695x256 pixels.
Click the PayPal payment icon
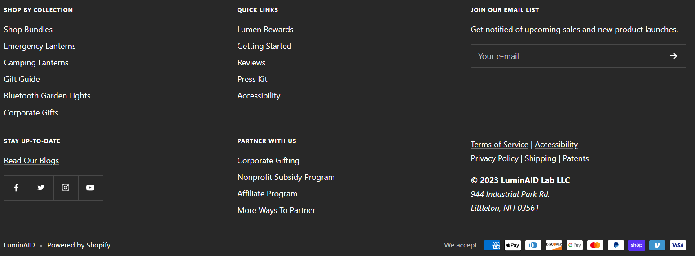616,245
